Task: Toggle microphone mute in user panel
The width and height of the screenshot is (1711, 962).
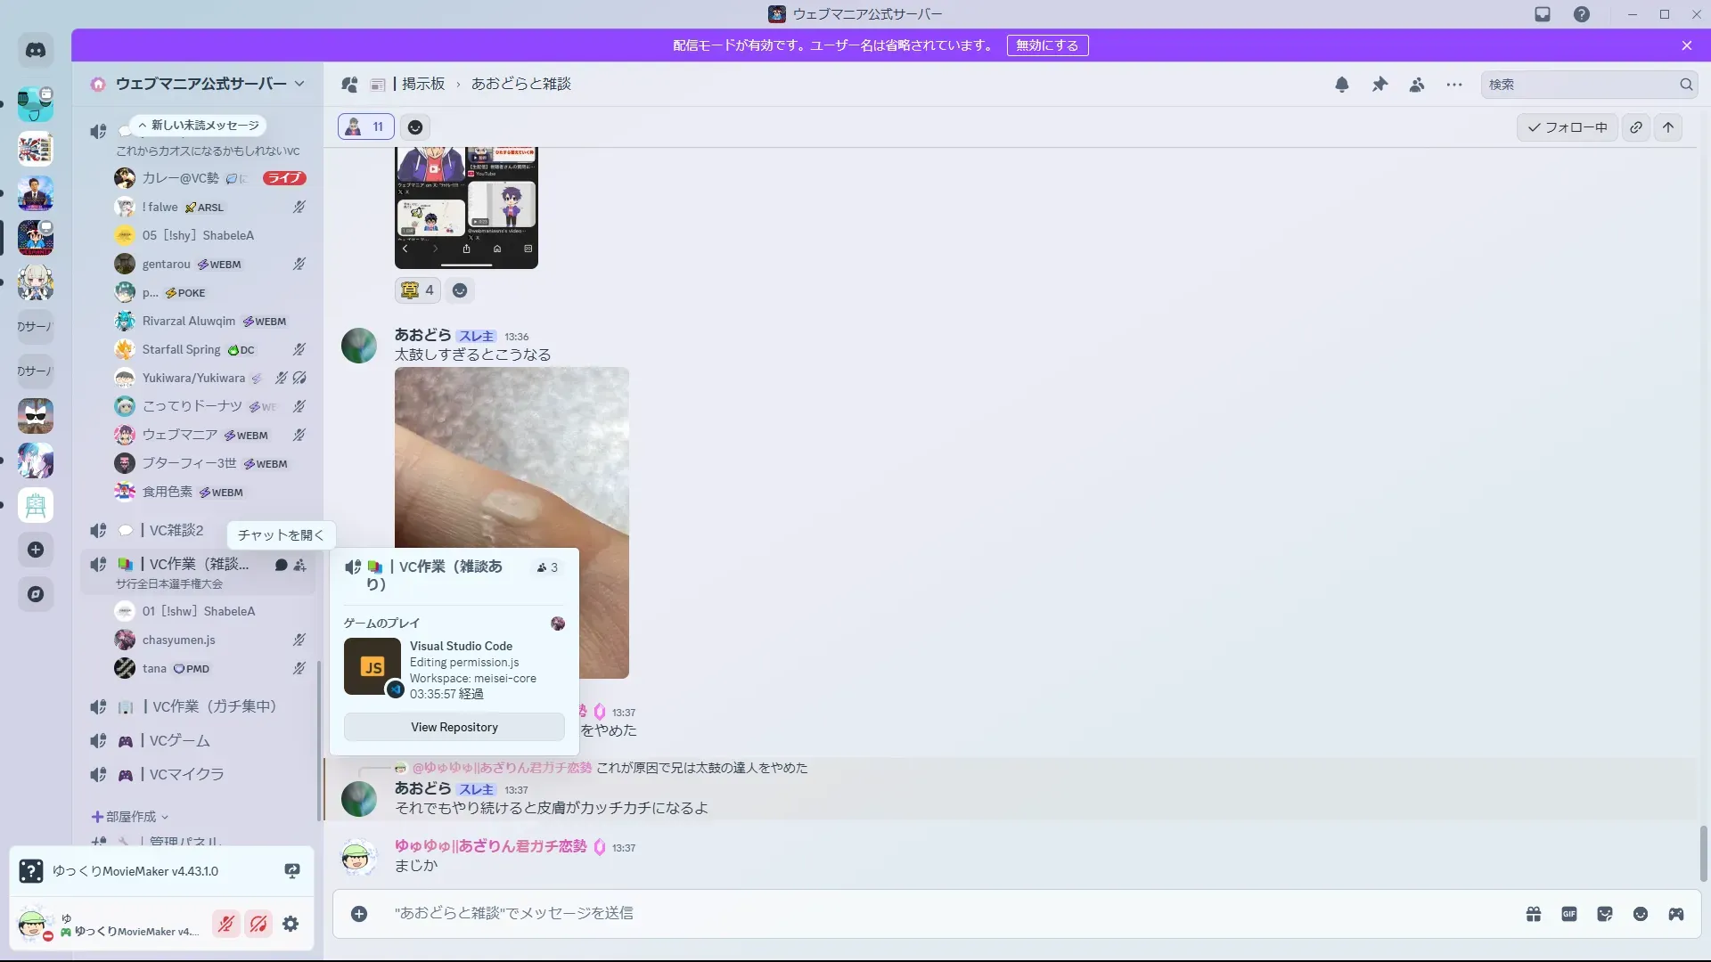Action: tap(226, 924)
